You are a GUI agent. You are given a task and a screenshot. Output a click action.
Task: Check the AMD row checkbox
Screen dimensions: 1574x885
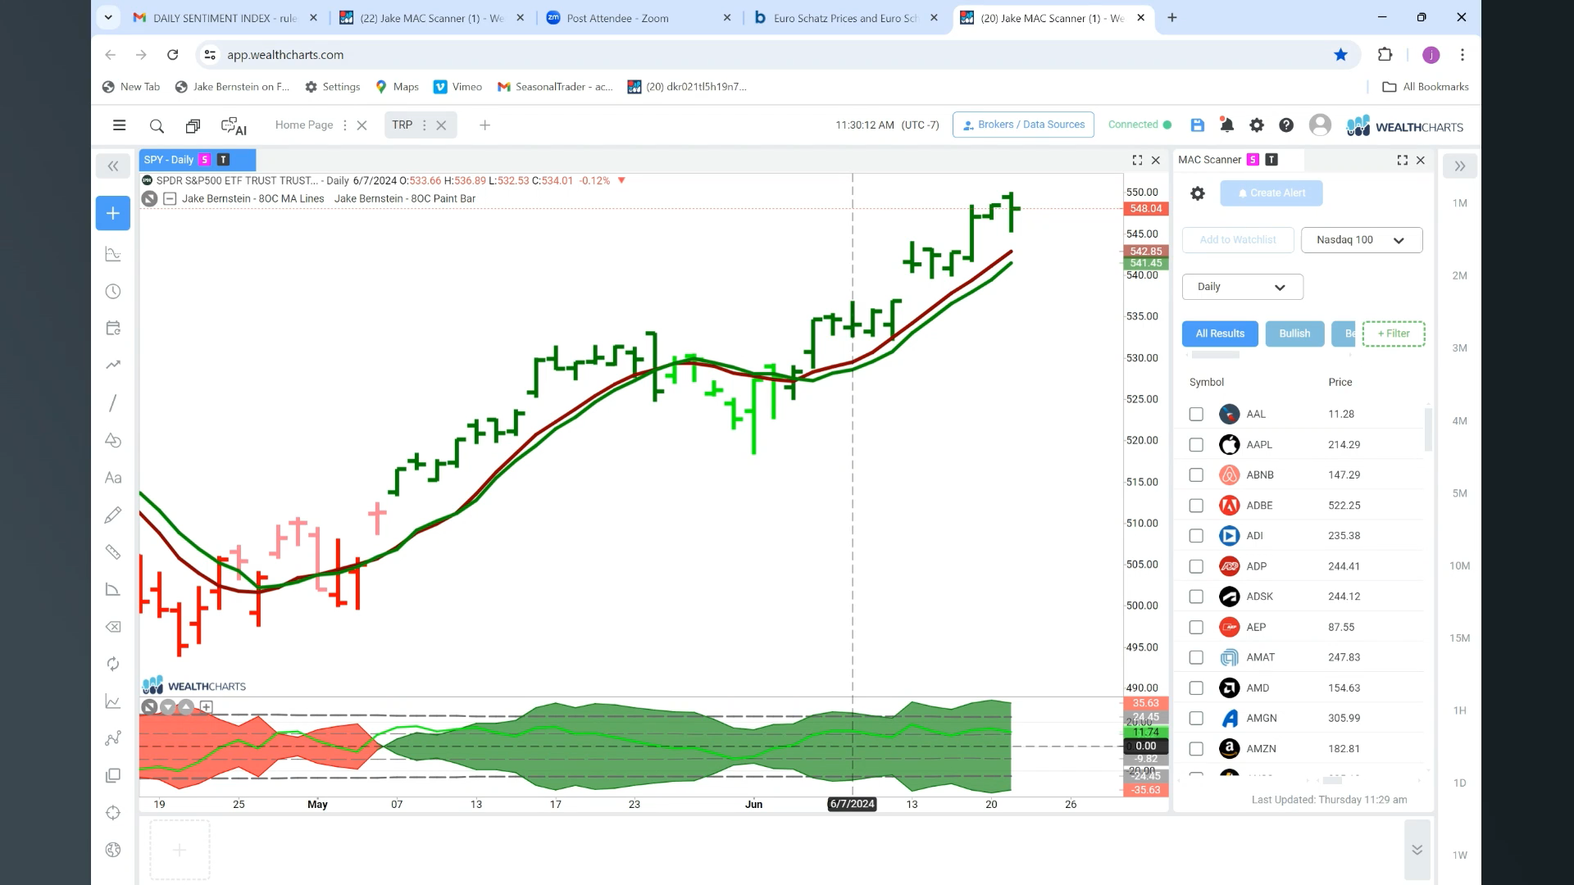(1196, 688)
